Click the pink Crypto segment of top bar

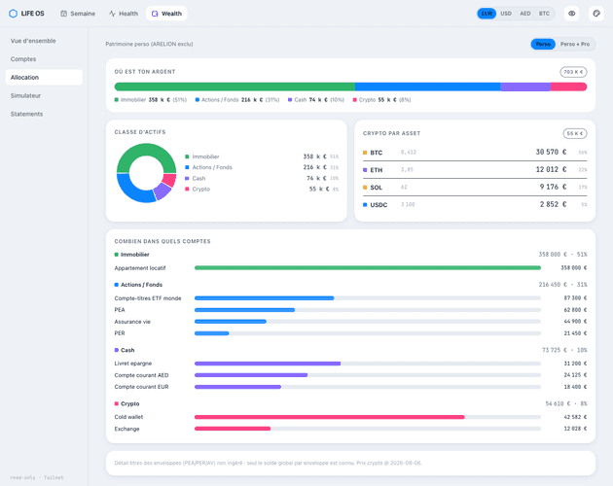(x=569, y=87)
